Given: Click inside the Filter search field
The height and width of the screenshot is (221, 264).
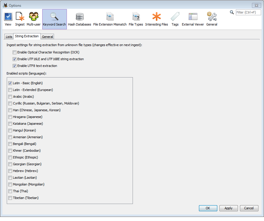Looking at the screenshot, I should click(248, 12).
